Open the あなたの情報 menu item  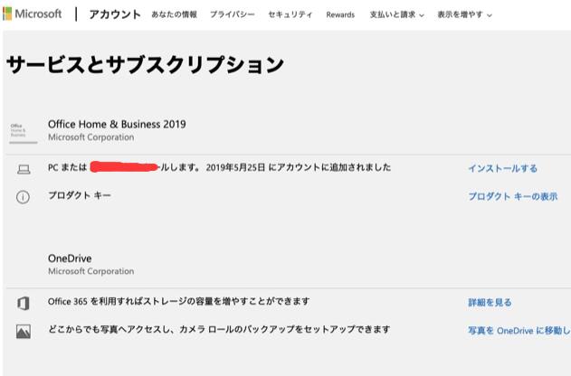point(174,14)
